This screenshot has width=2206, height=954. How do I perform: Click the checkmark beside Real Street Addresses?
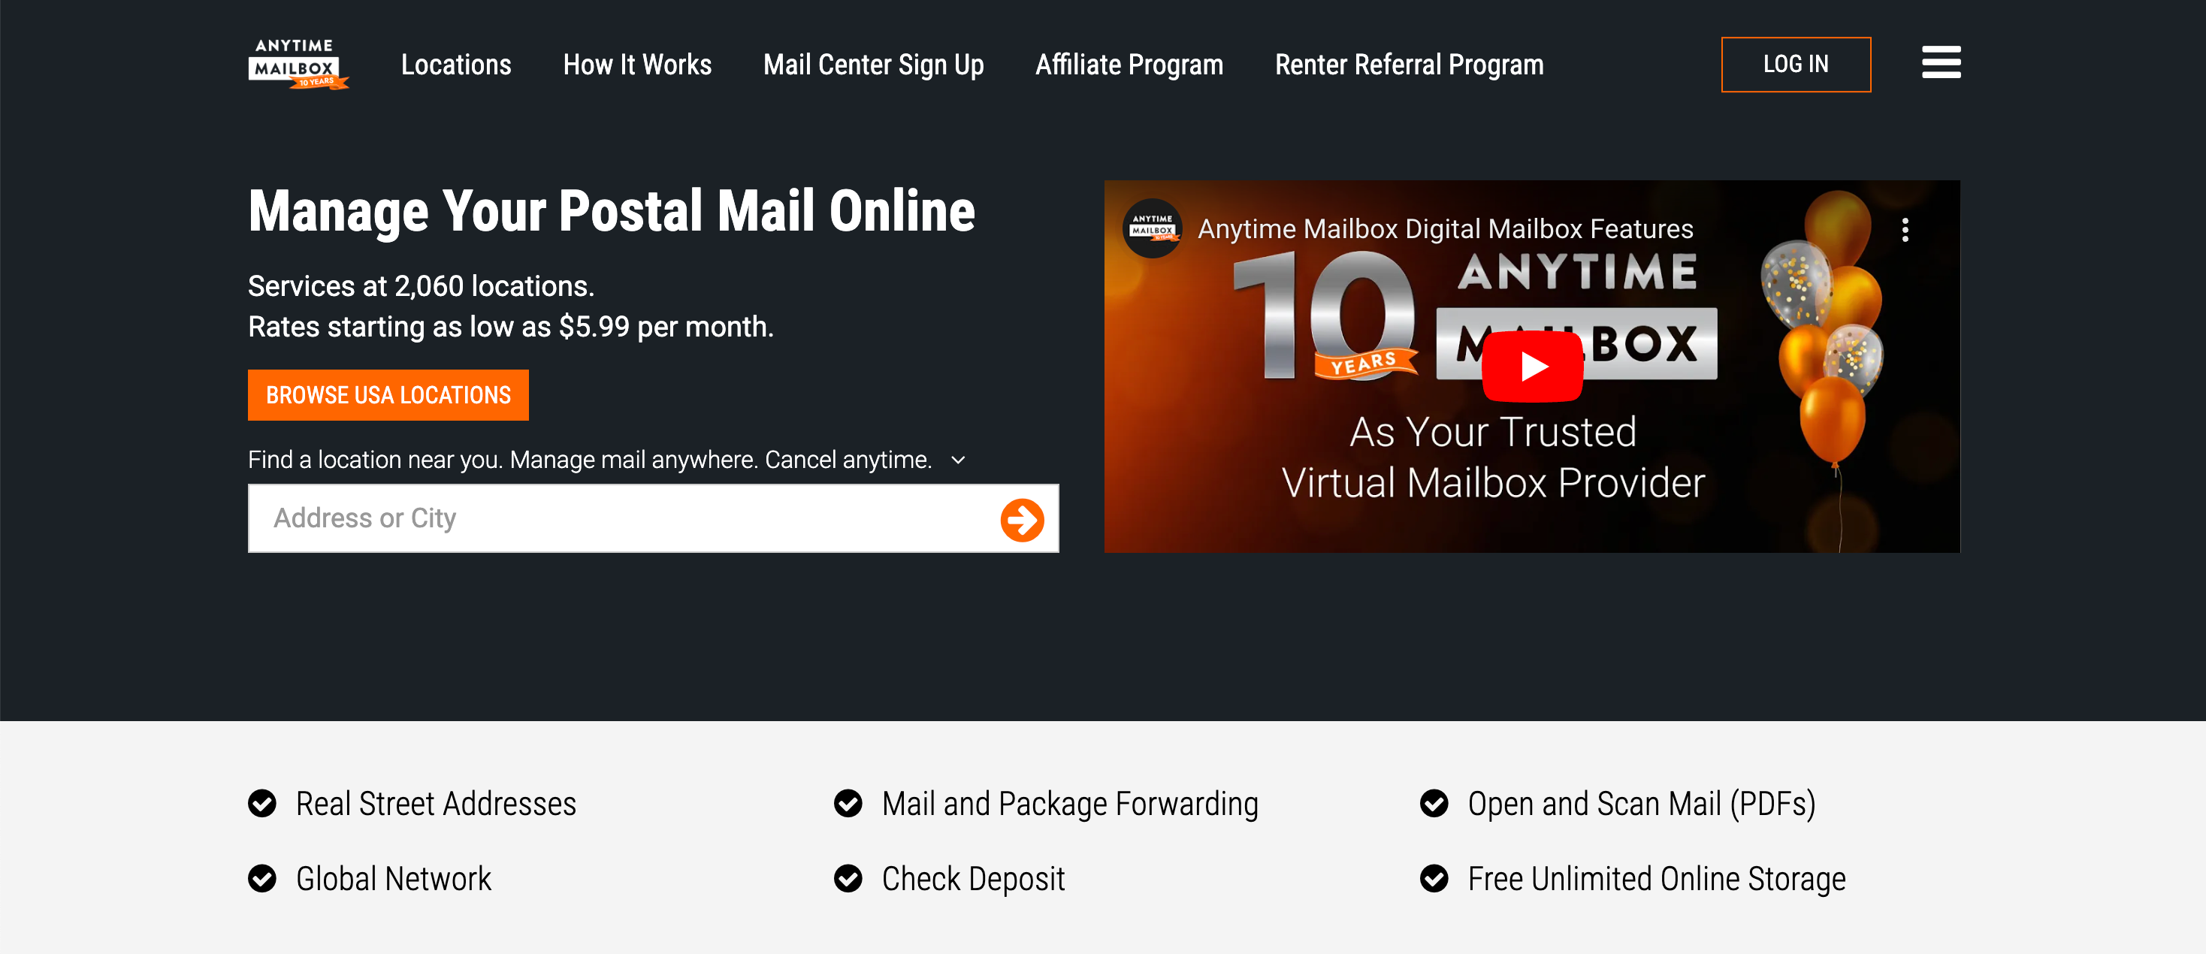[x=263, y=803]
